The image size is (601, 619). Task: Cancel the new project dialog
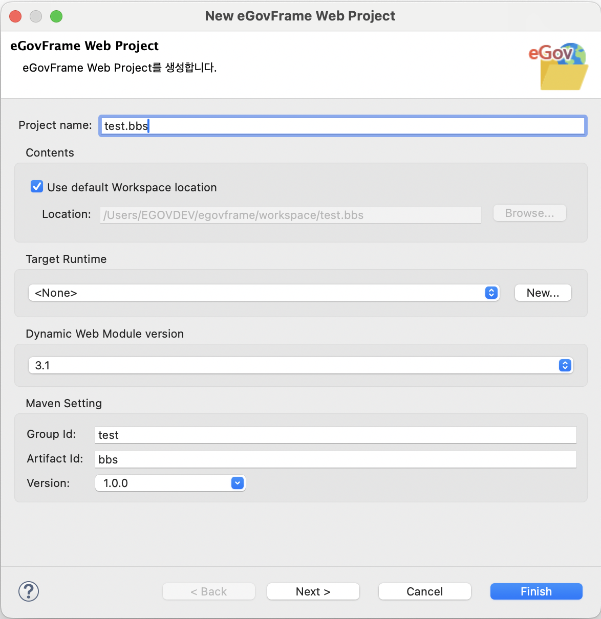tap(424, 591)
